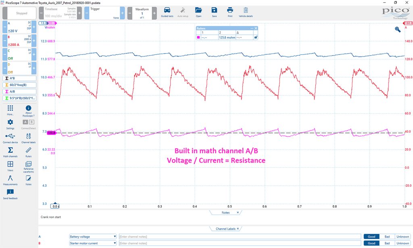
Task: Open the Math channels sigma icon
Action: tap(10, 150)
